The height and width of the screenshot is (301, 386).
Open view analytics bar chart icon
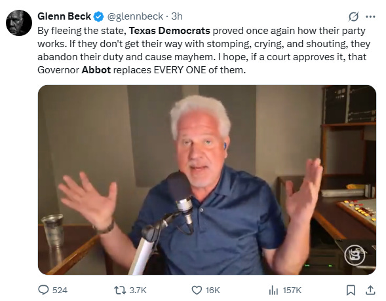click(273, 291)
